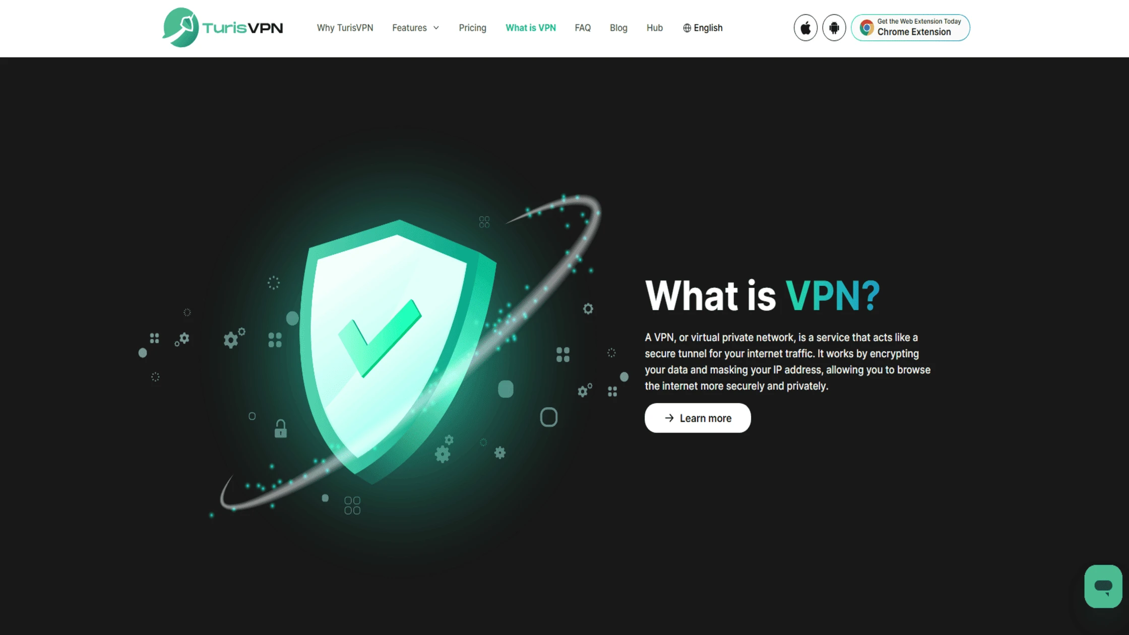Select the What is VPN tab
This screenshot has width=1129, height=635.
click(531, 28)
